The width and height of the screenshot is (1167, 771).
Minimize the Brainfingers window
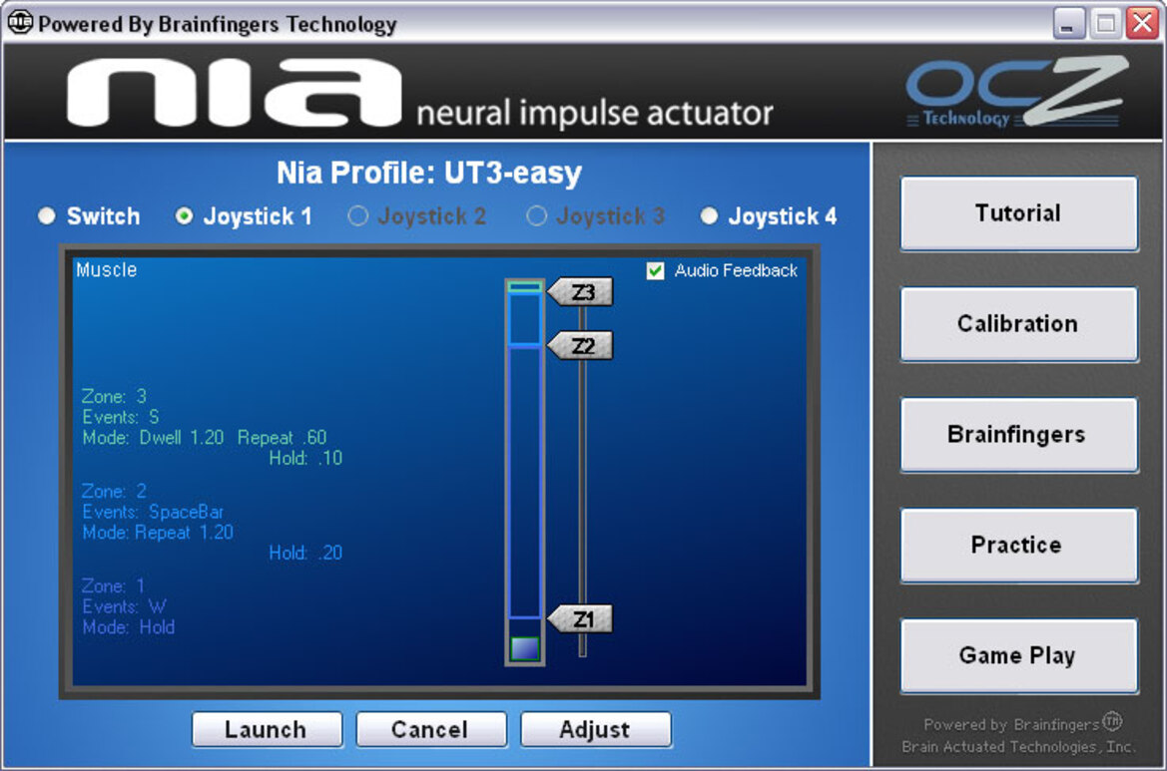[1068, 23]
